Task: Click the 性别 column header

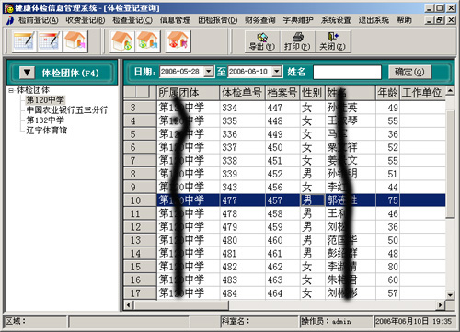Action: click(312, 93)
